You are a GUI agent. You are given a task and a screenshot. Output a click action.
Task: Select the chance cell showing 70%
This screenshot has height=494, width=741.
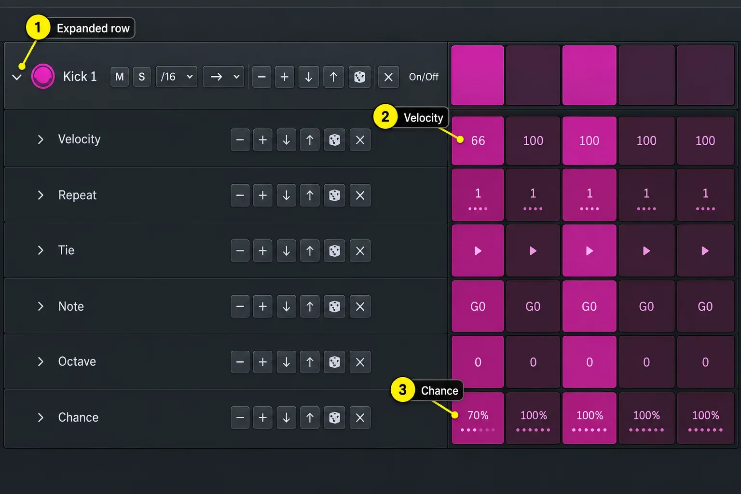(478, 418)
